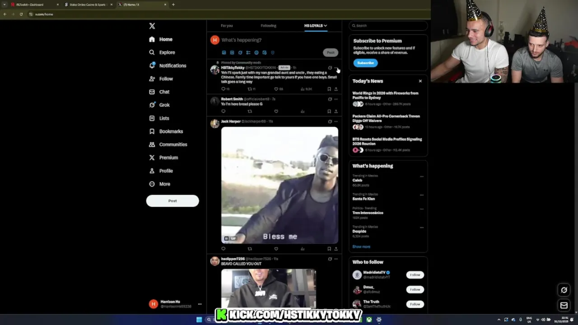Like Jack Harper's post
Viewport: 578px width, 325px height.
coord(276,249)
